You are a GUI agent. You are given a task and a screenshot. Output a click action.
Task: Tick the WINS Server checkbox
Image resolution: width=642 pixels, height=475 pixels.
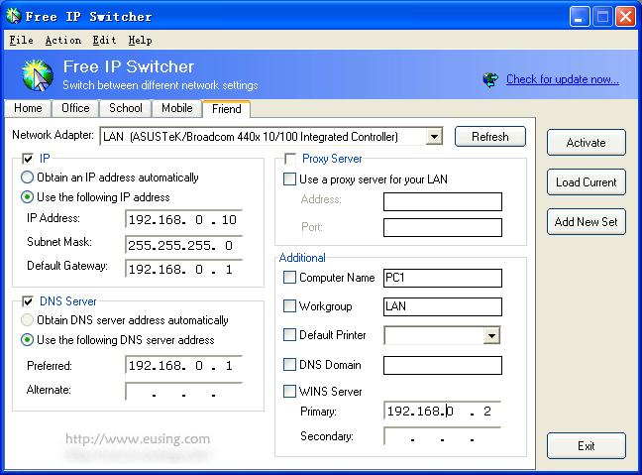[x=290, y=392]
